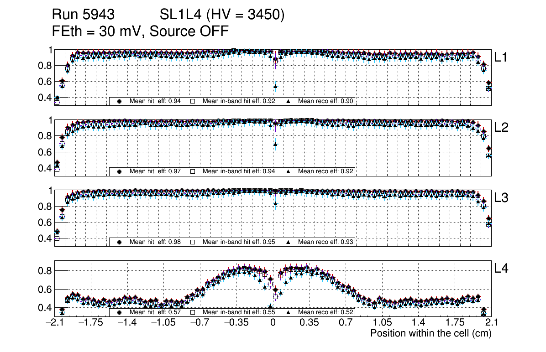Image resolution: width=546 pixels, height=352 pixels.
Task: Select the open square marker in L4 legend
Action: click(x=192, y=313)
